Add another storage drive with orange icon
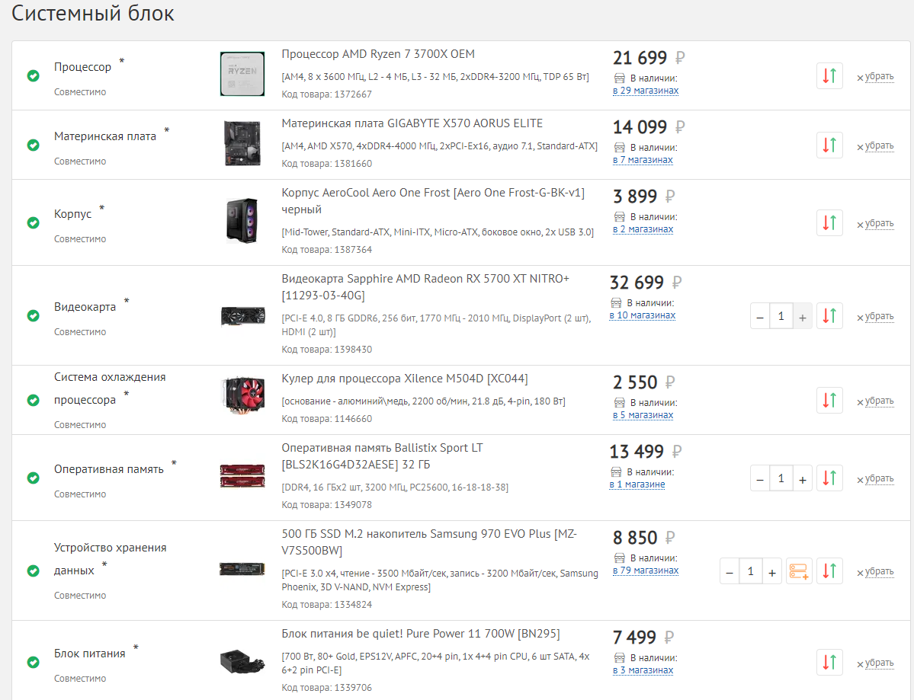Viewport: 914px width, 700px height. [x=799, y=571]
